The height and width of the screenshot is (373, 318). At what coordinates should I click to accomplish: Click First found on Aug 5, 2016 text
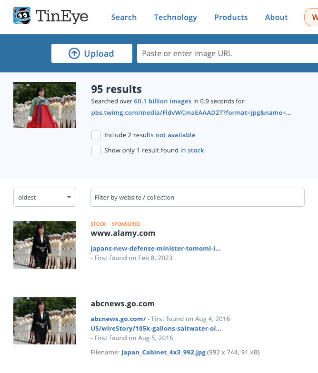tap(134, 338)
